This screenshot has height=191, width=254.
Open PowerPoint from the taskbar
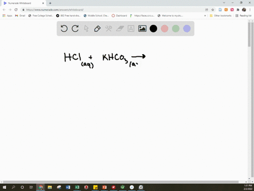[104, 187]
